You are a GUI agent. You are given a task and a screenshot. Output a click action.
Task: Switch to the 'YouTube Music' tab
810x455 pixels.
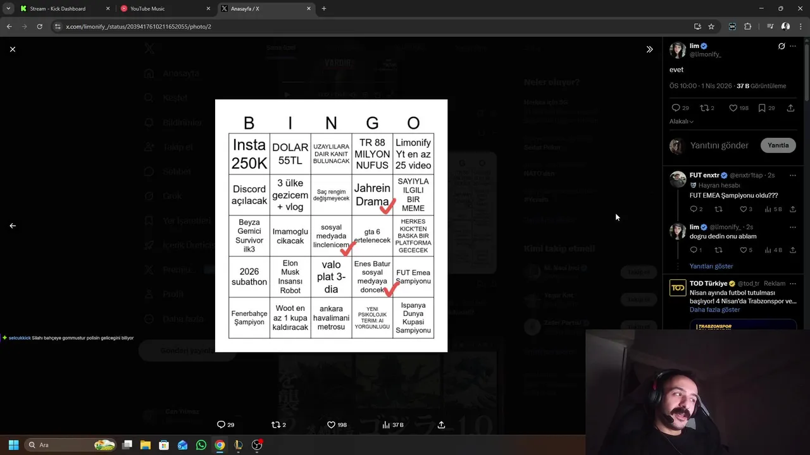click(165, 9)
